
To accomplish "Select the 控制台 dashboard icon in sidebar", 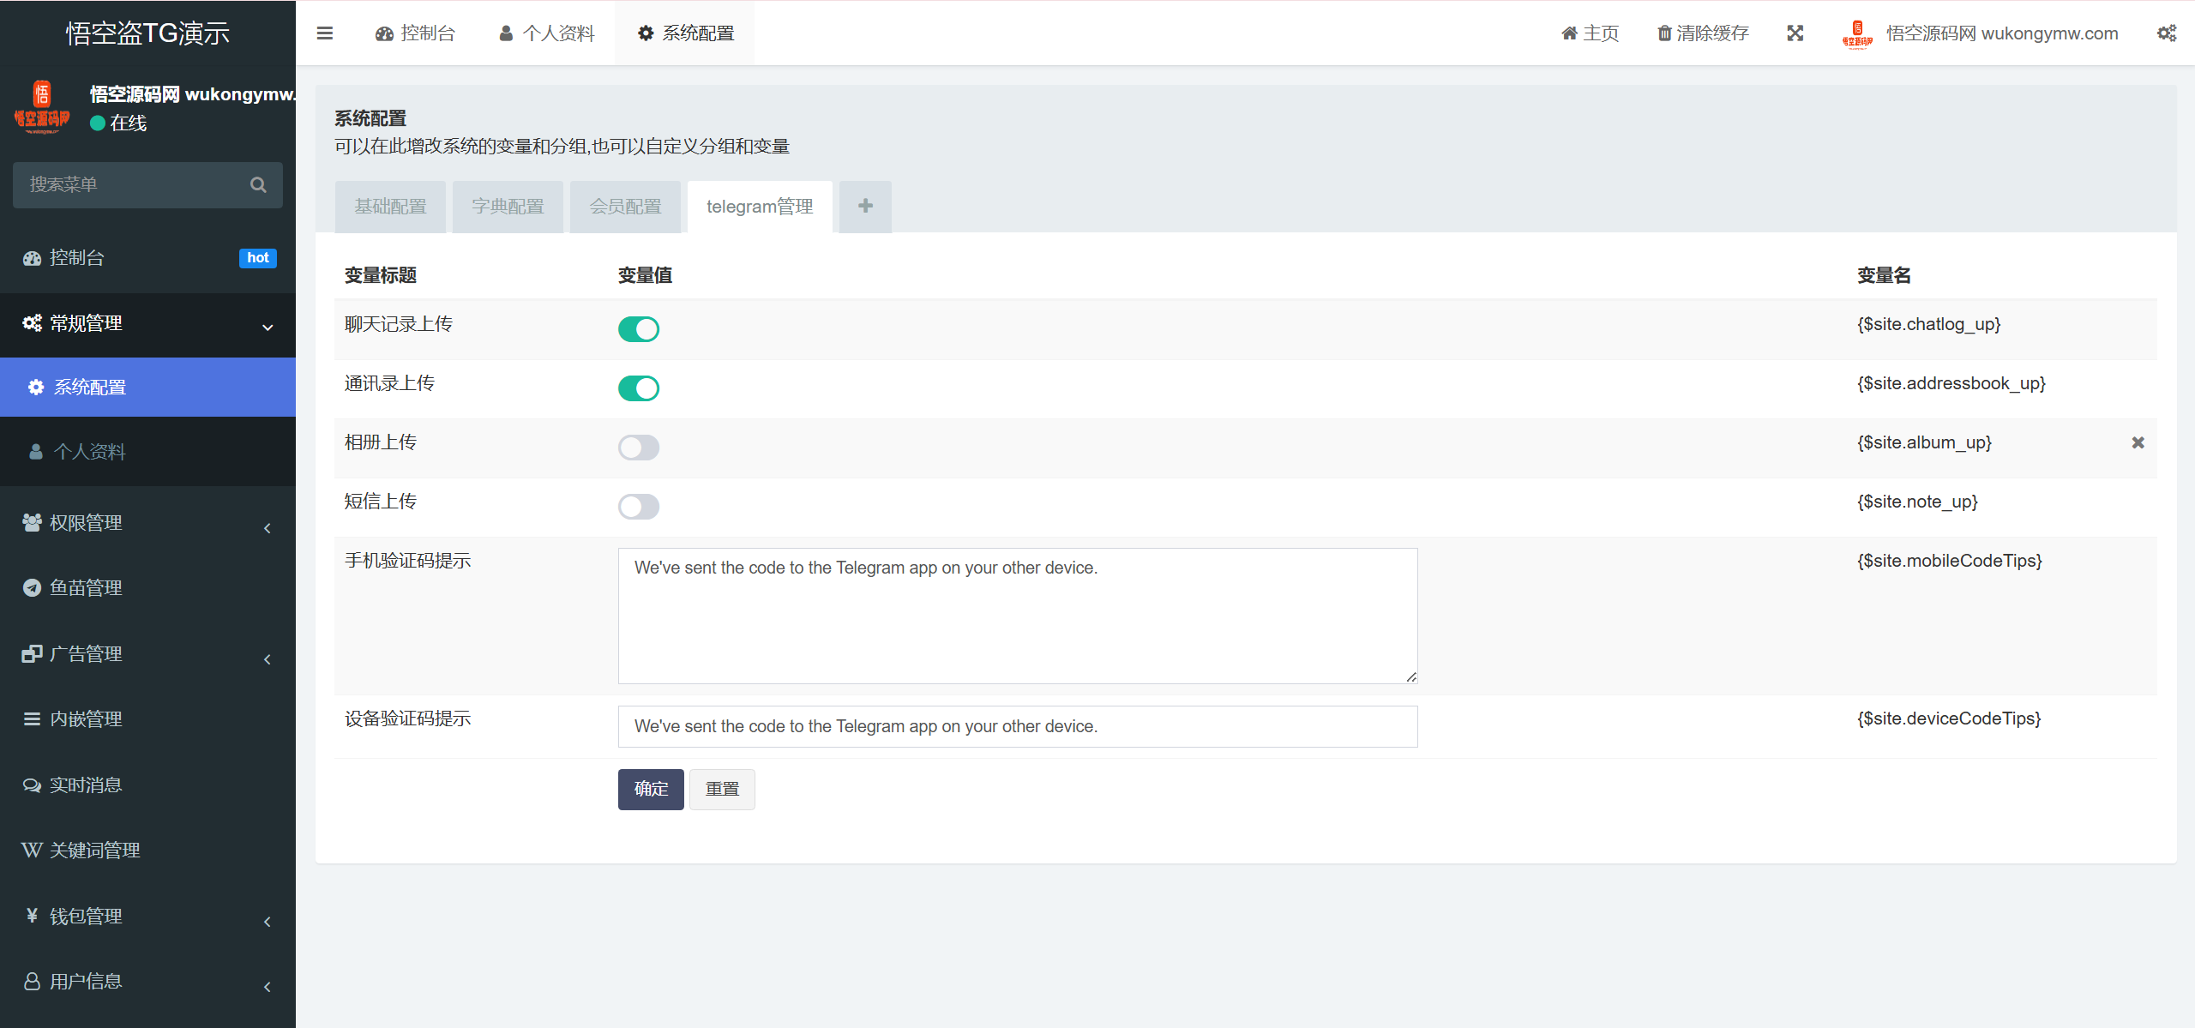I will [32, 258].
